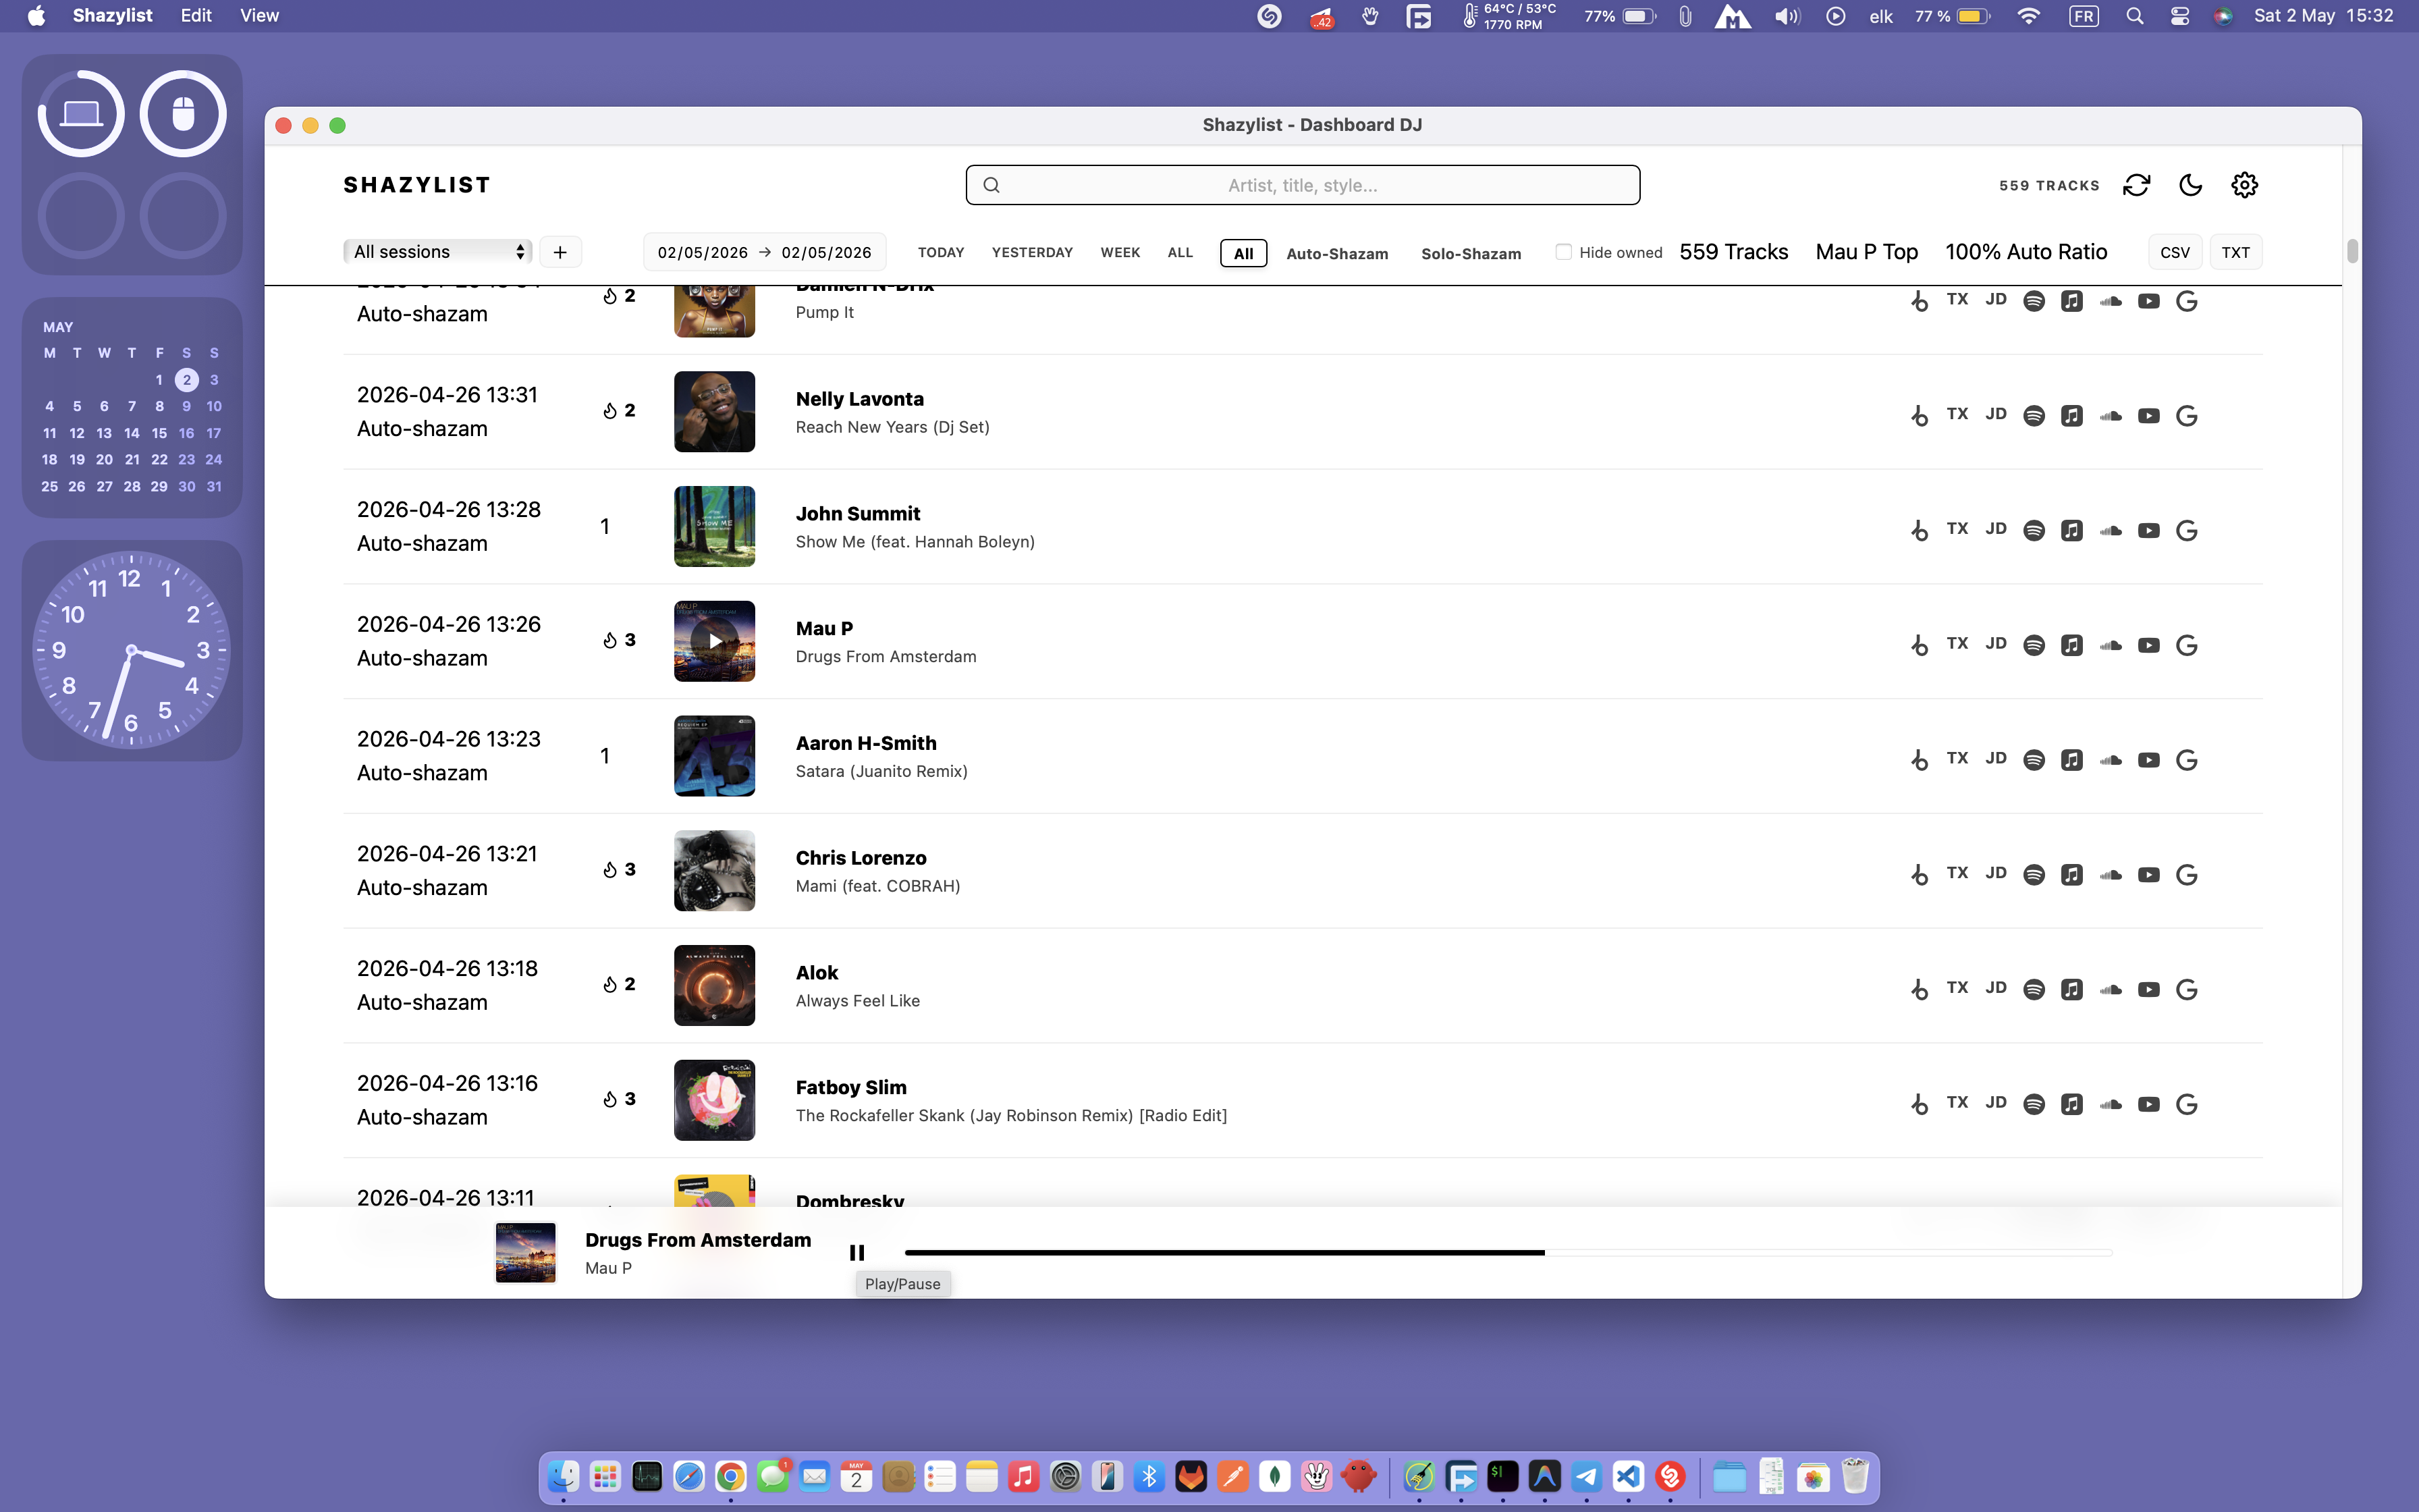Select the TODAY date preset
This screenshot has height=1512, width=2419.
pos(941,252)
